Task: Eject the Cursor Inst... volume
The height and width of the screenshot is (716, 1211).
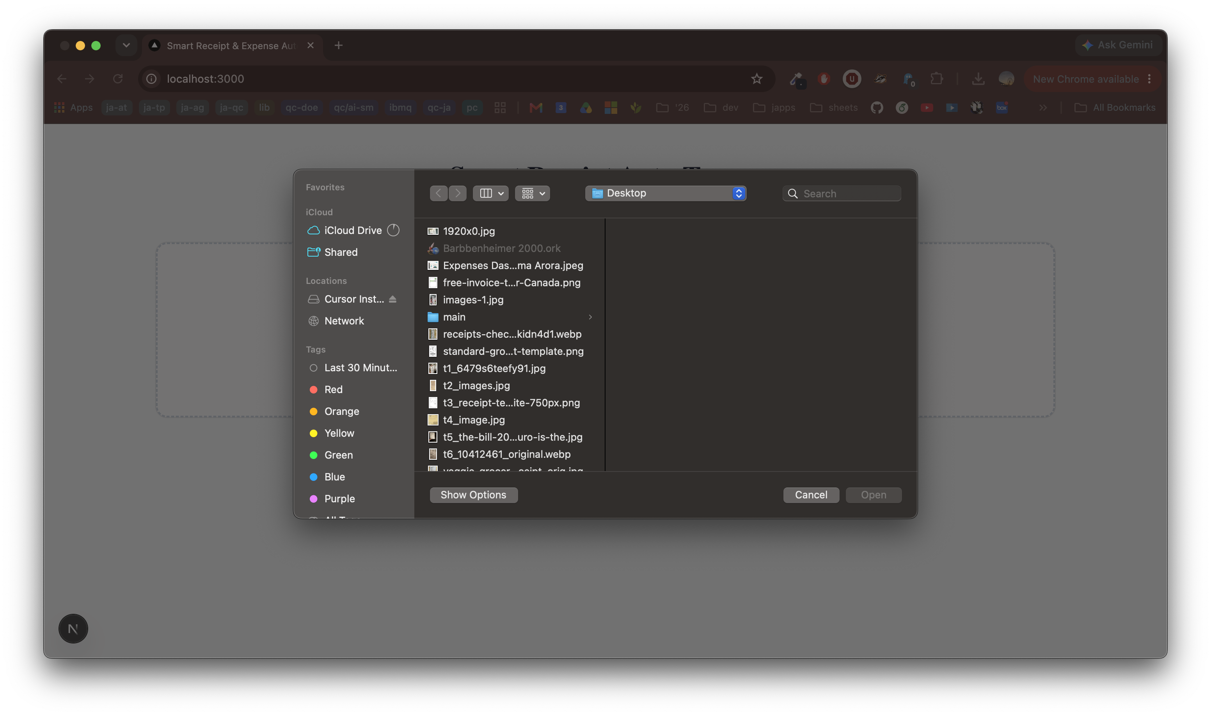Action: point(392,299)
